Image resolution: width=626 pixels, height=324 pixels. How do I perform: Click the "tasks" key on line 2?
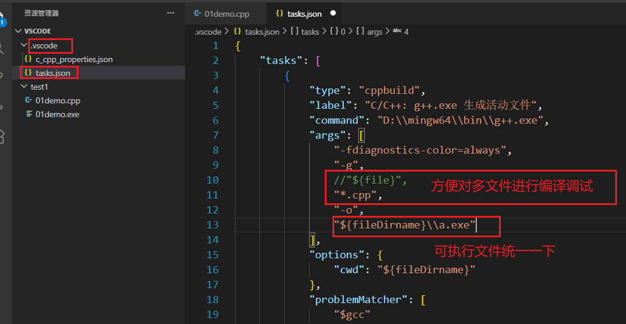281,60
